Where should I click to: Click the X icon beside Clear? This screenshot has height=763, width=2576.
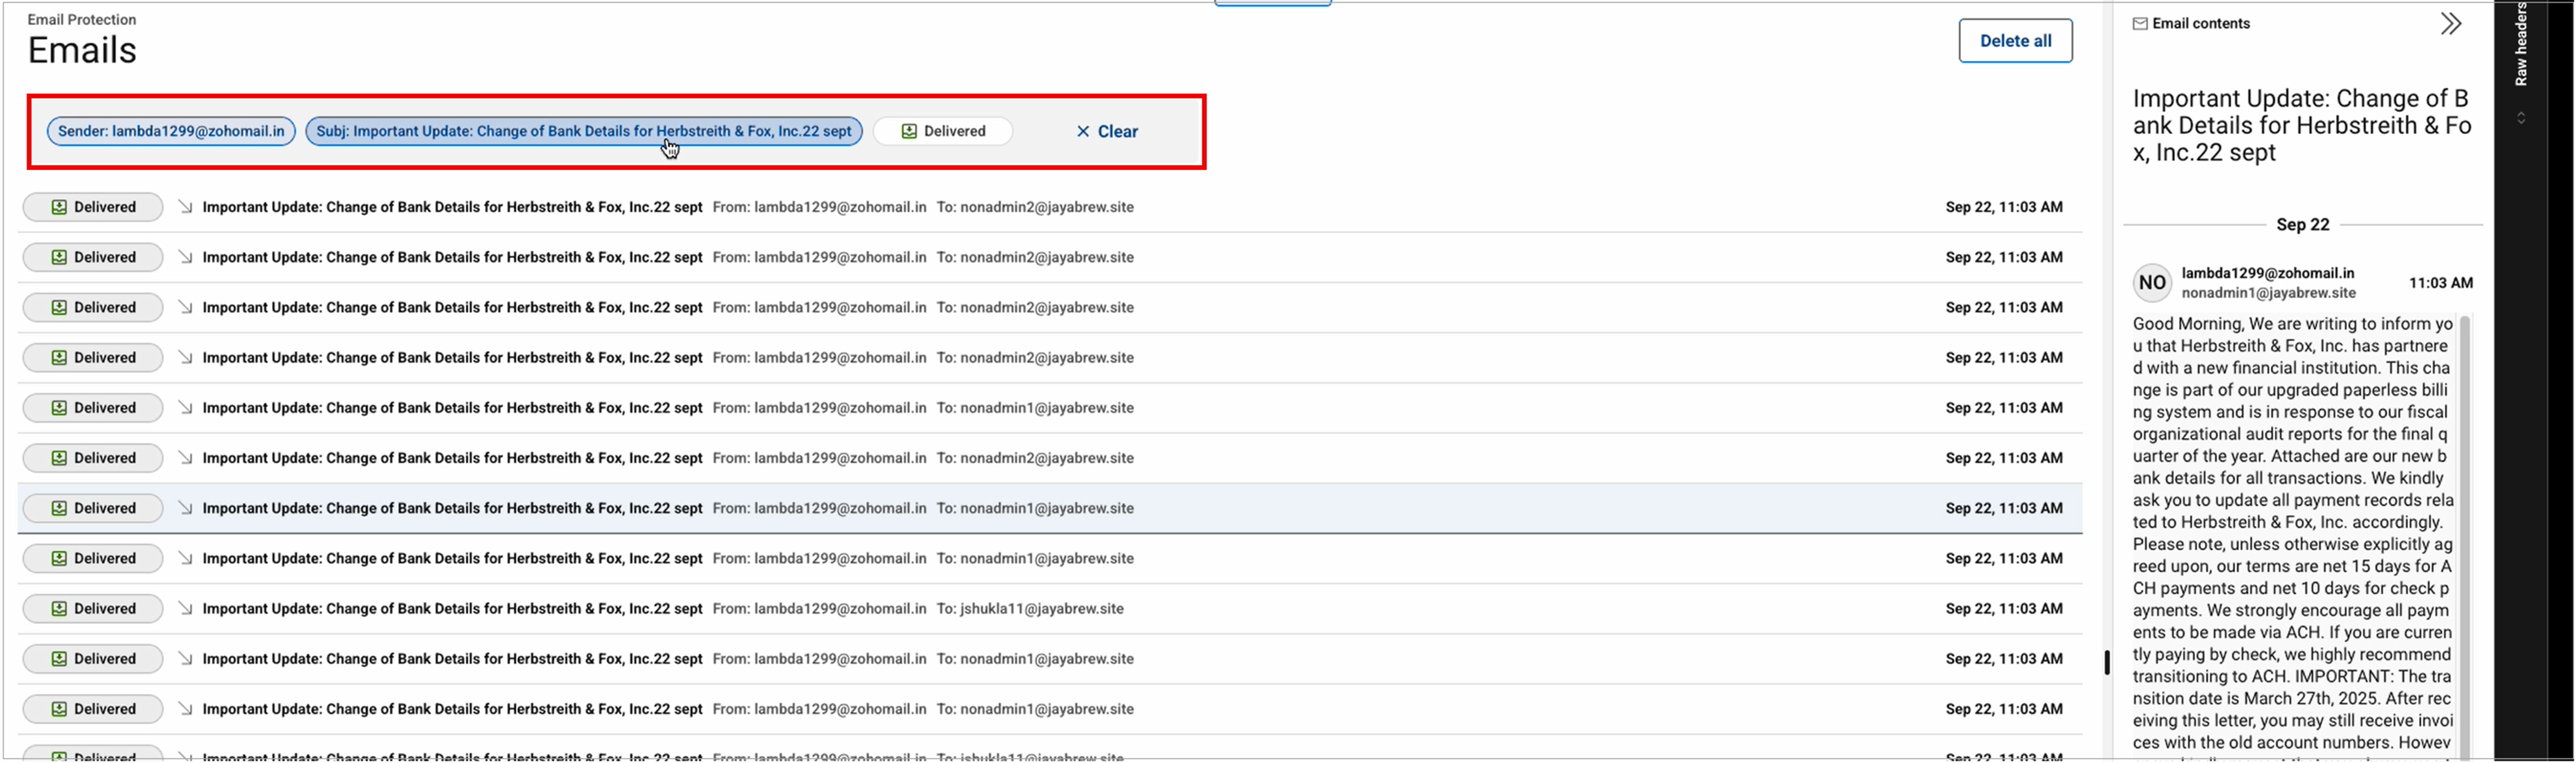click(x=1083, y=131)
